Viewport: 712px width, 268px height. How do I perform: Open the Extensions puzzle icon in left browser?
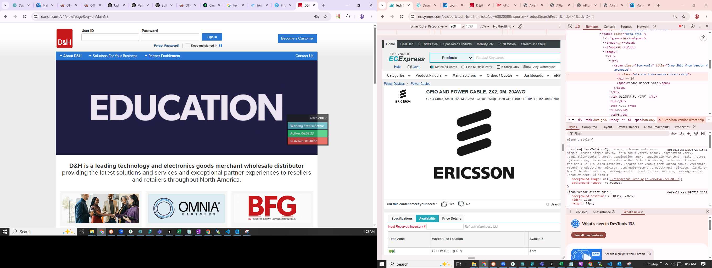[x=348, y=16]
